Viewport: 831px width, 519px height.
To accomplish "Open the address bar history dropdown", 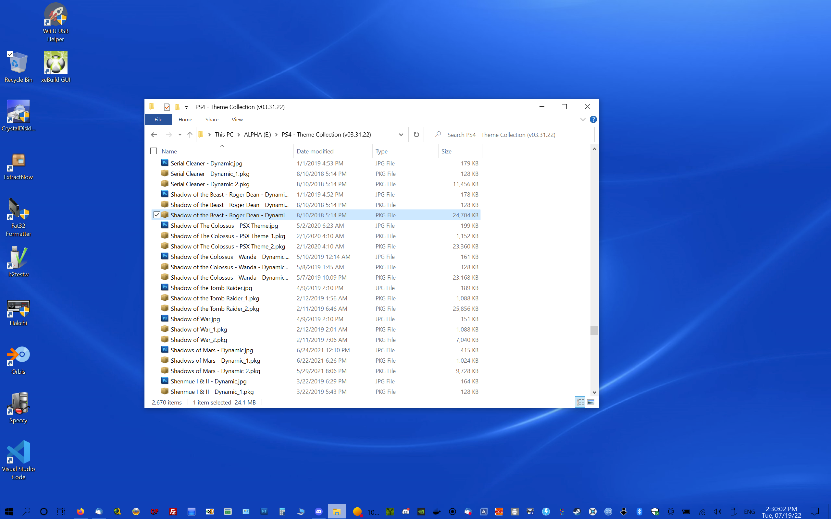I will tap(401, 135).
